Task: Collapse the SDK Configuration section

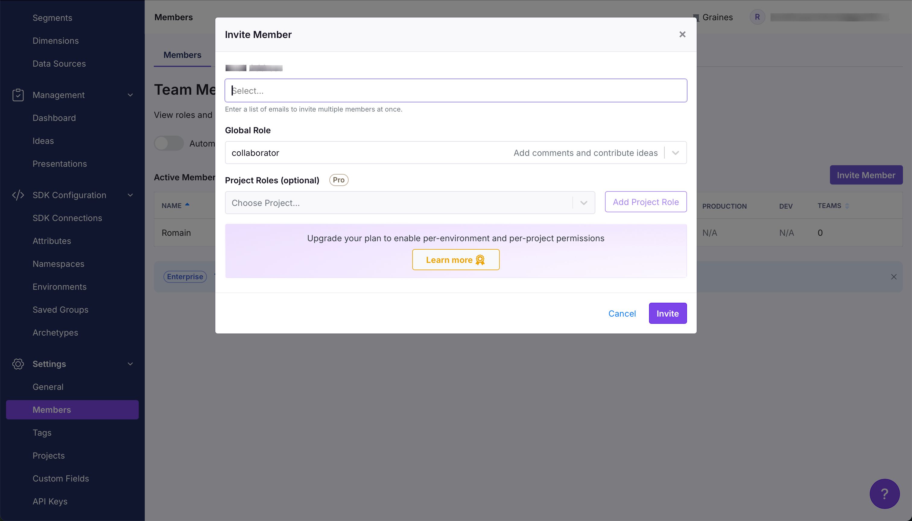Action: pos(130,195)
